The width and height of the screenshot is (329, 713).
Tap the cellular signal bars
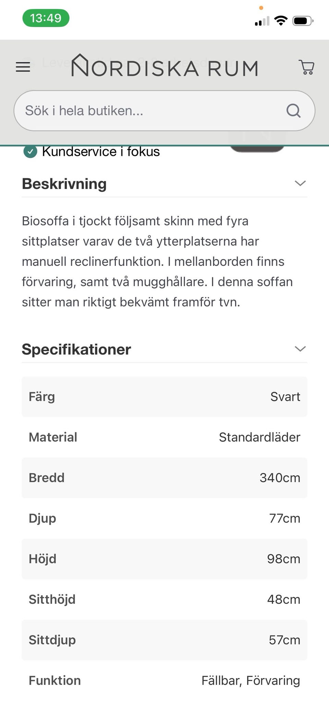point(262,22)
